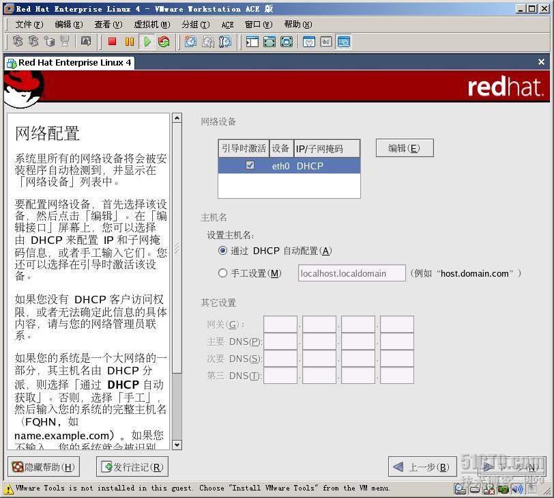Image resolution: width=554 pixels, height=498 pixels.
Task: Switch to Quick Switch mode icon
Action: (x=269, y=42)
